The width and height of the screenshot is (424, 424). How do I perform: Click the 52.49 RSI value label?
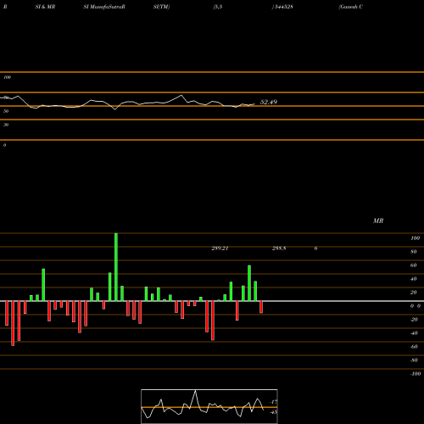coord(269,102)
